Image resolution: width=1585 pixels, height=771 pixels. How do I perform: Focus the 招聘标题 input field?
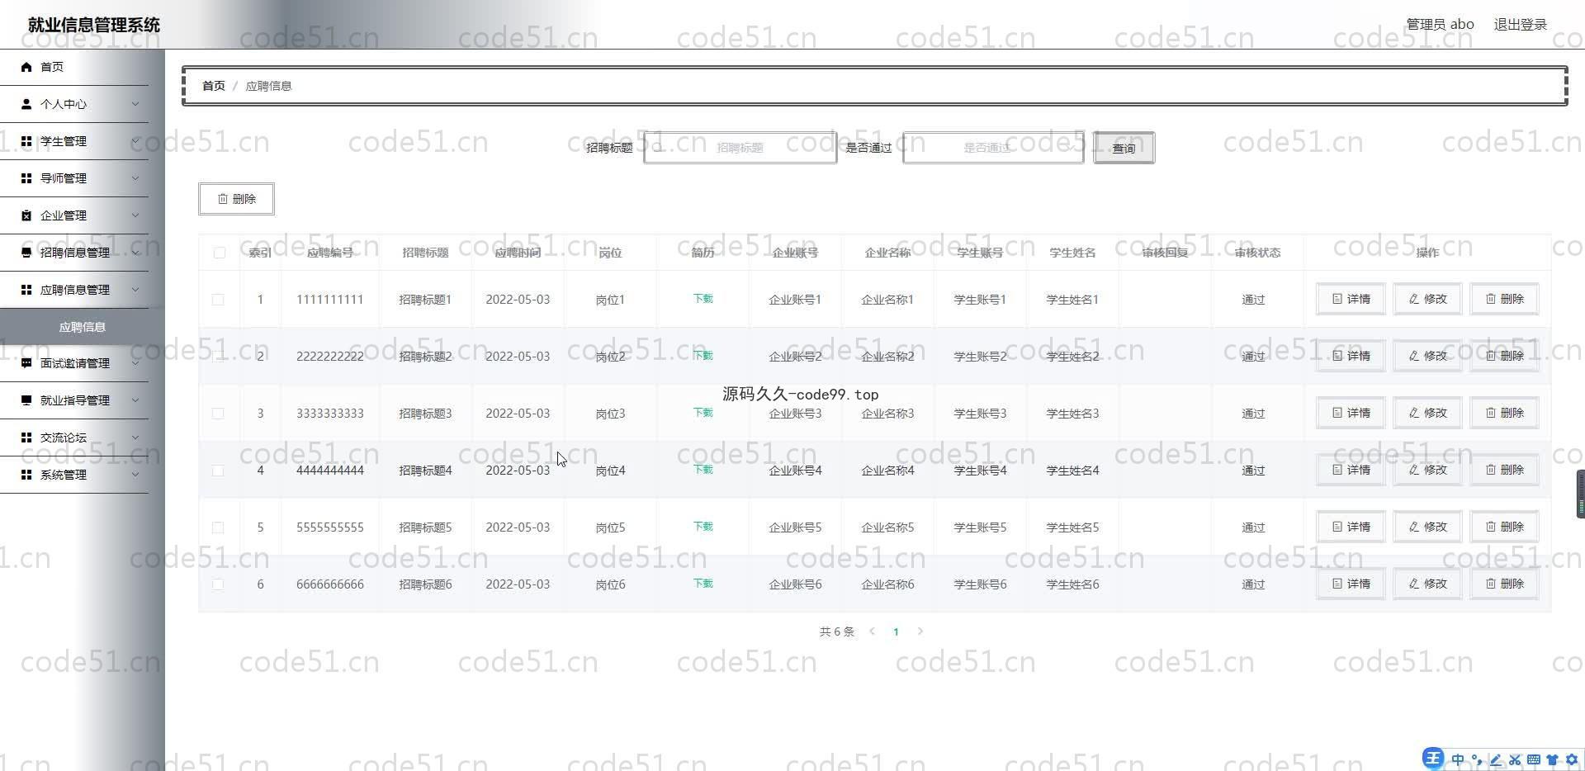click(740, 148)
